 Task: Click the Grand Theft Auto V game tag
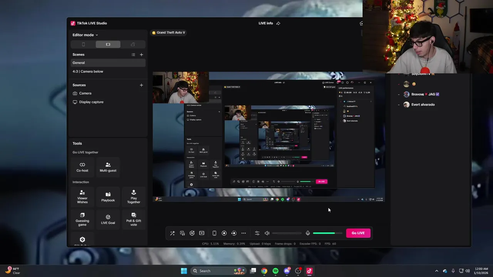tap(169, 33)
